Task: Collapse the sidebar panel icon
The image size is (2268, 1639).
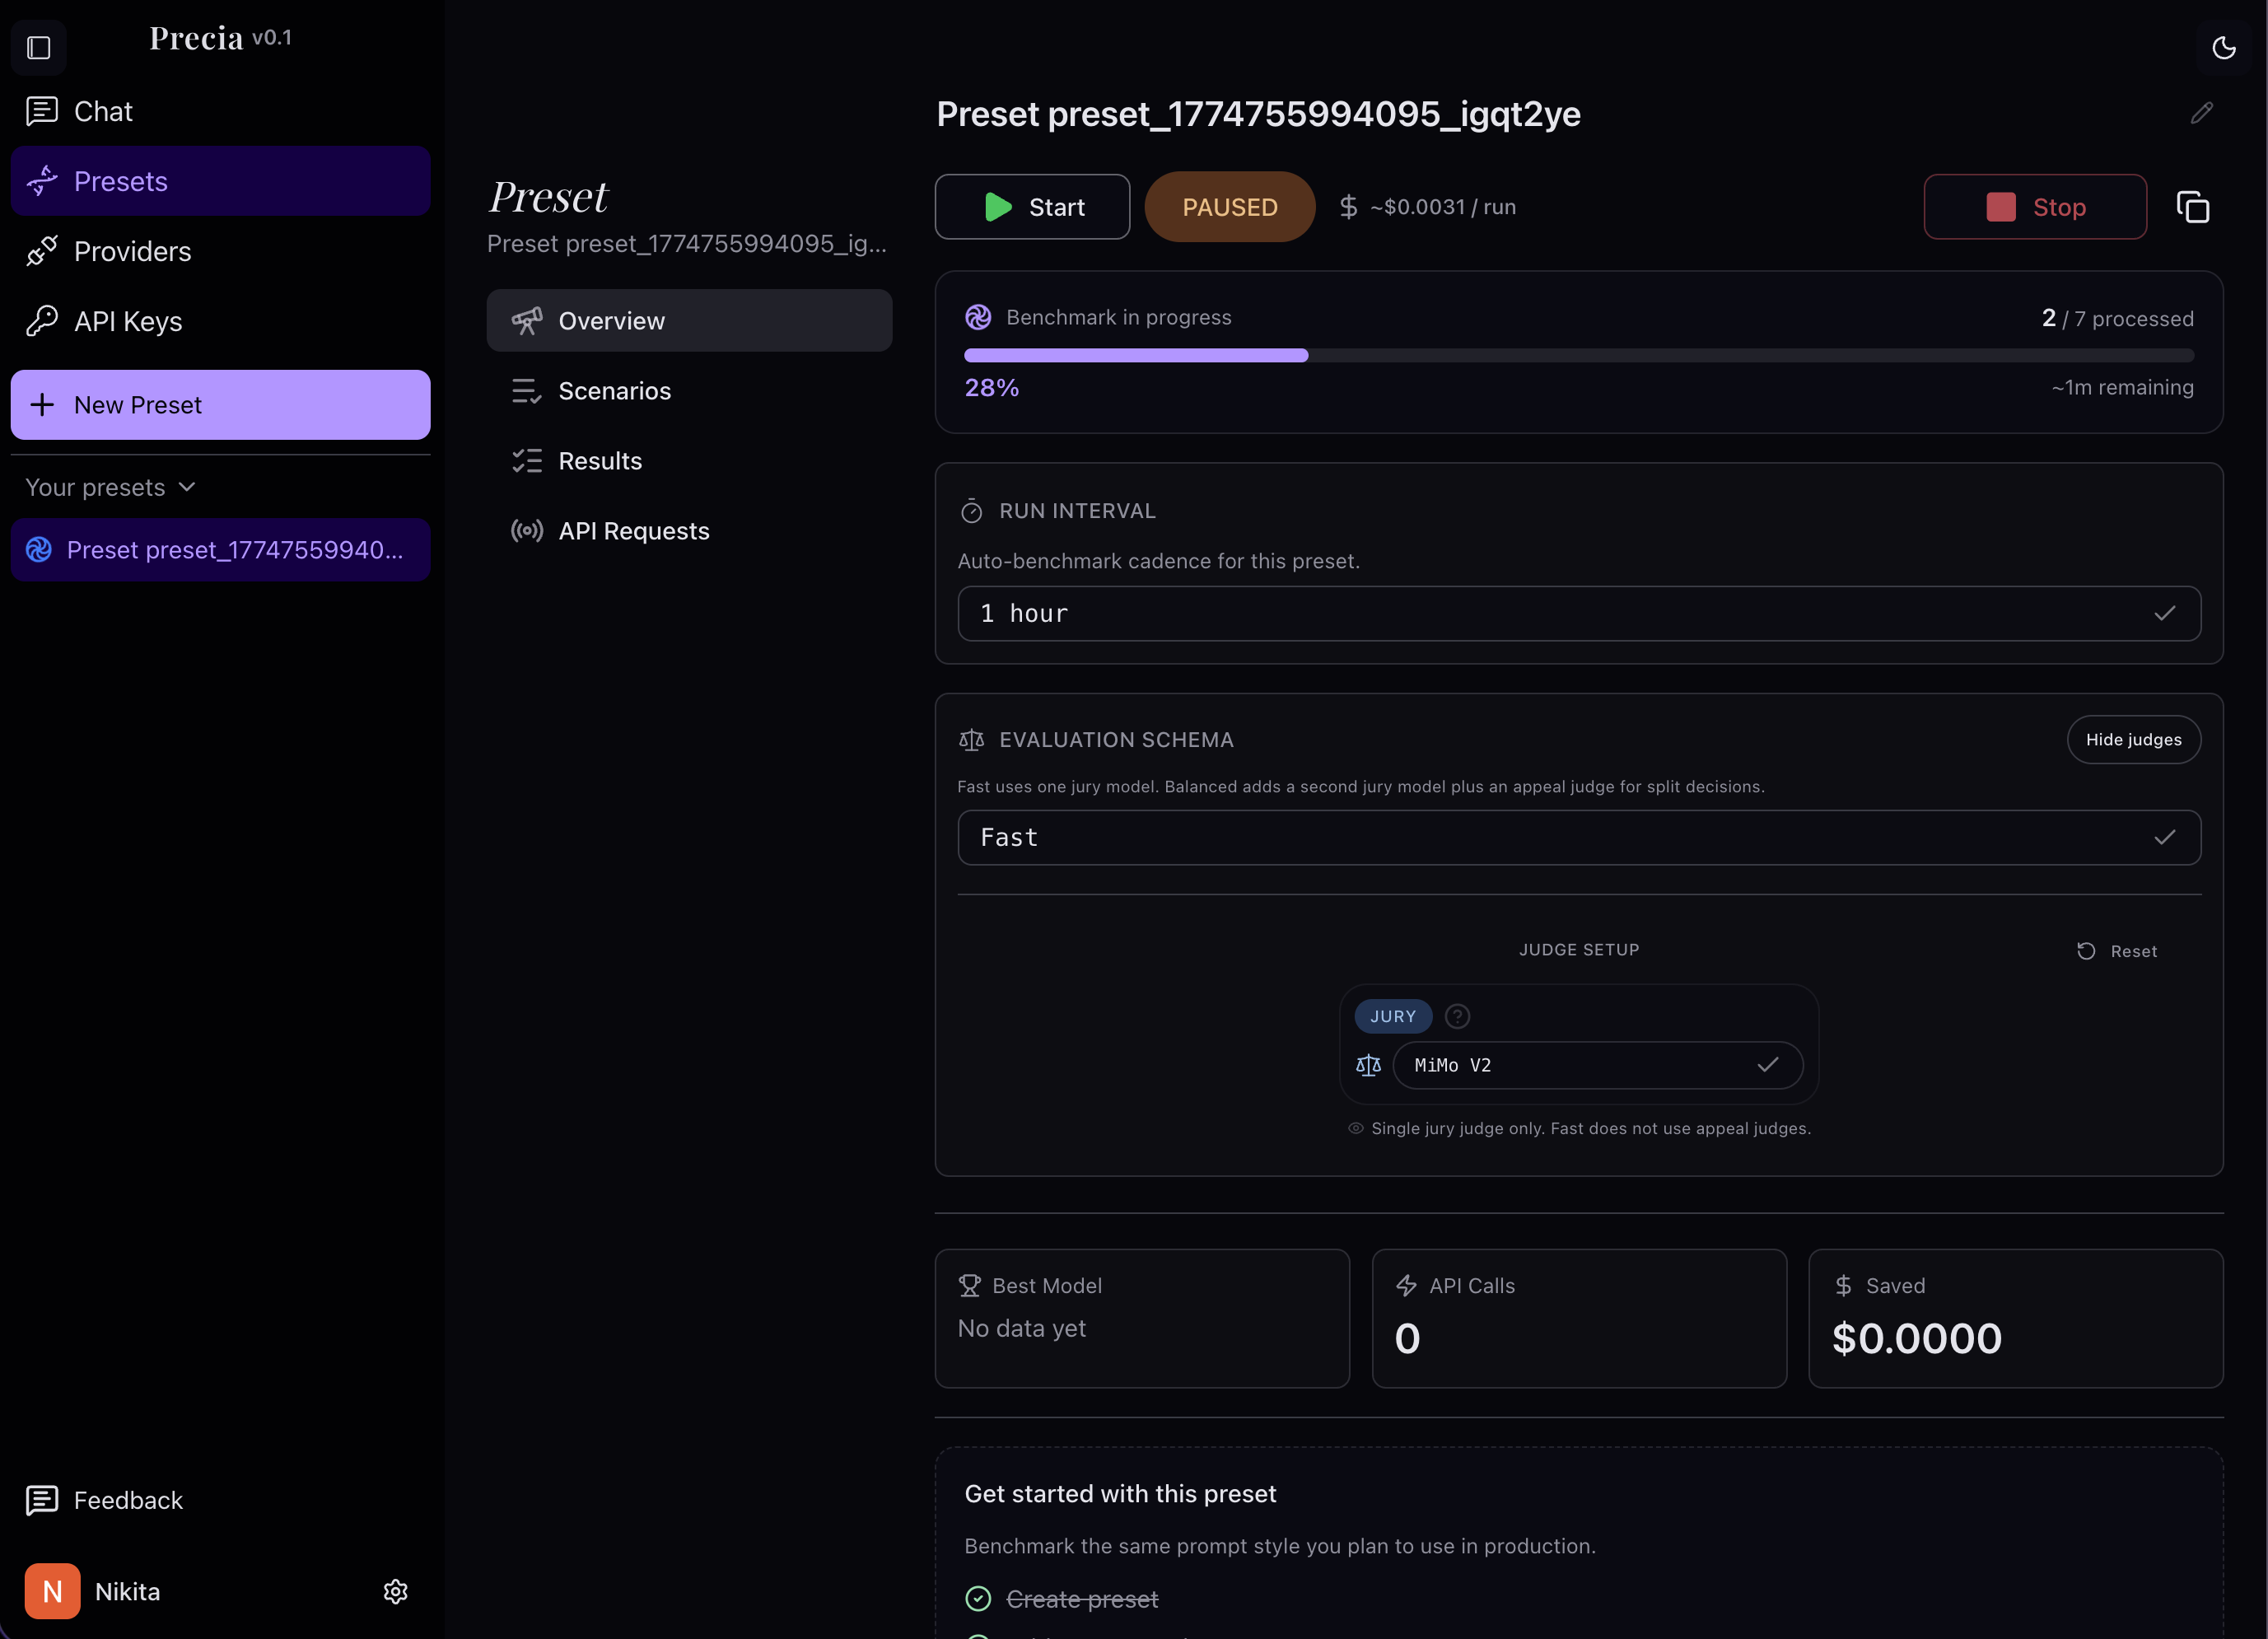Action: click(x=38, y=47)
